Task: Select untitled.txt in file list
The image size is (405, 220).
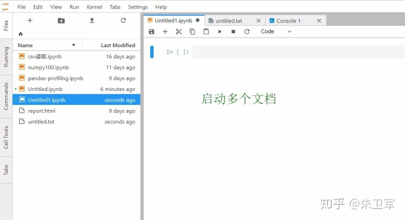Action: pos(76,121)
